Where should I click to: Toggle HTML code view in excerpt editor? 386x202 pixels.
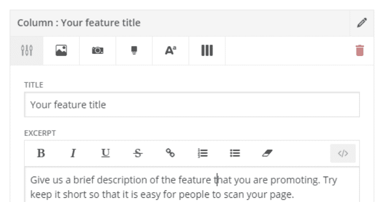[343, 153]
